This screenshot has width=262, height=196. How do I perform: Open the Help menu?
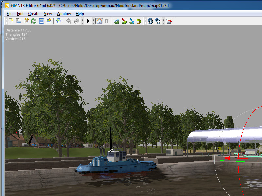(80, 14)
